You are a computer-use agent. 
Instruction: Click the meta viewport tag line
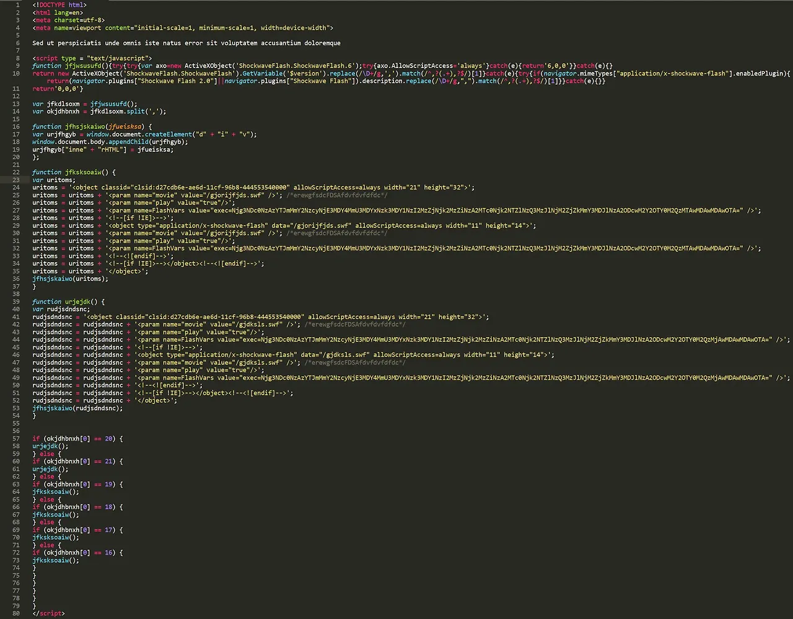pos(183,28)
